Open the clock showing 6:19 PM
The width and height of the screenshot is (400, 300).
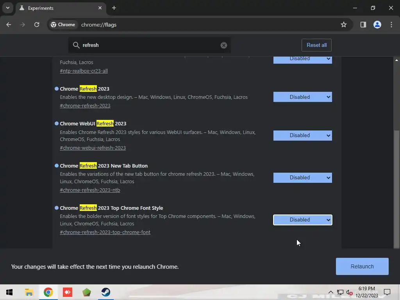(x=366, y=292)
